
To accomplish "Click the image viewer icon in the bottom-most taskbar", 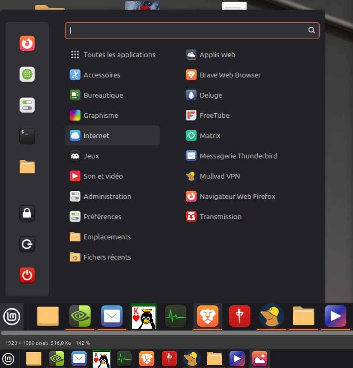I will pyautogui.click(x=260, y=359).
